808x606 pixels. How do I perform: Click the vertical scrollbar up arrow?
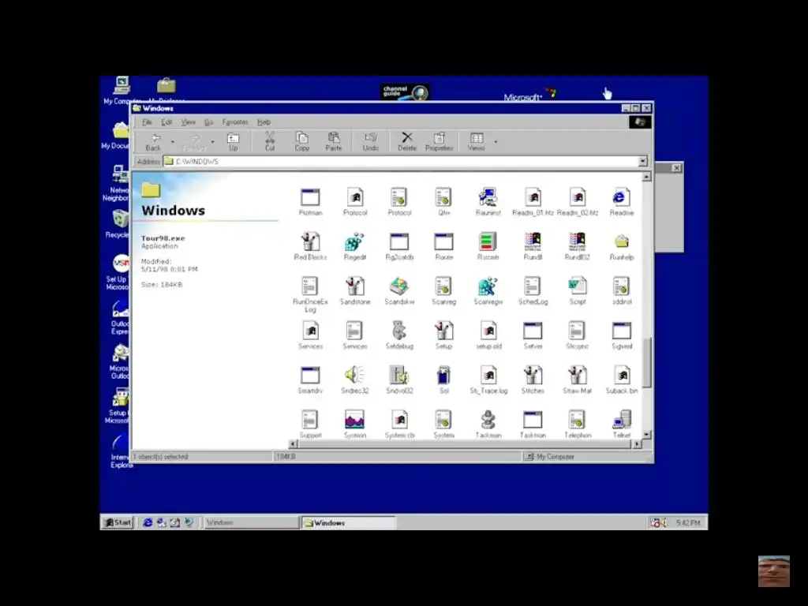(x=647, y=177)
